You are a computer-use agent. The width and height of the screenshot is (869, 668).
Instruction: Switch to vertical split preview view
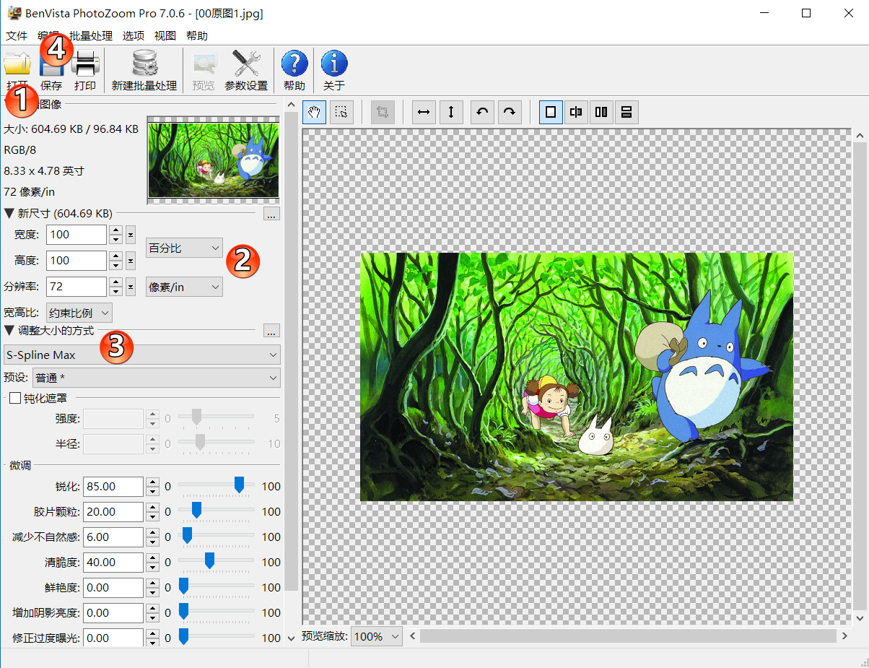[x=601, y=112]
